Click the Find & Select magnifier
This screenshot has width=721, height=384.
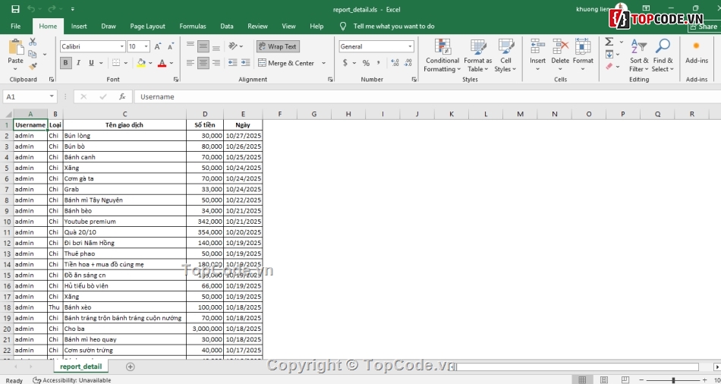[x=663, y=55]
